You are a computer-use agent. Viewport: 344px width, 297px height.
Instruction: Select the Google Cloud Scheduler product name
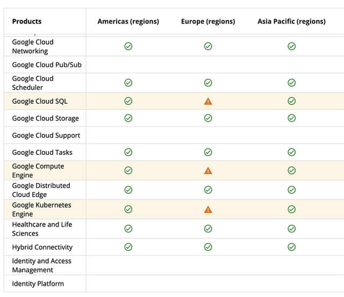tap(33, 83)
